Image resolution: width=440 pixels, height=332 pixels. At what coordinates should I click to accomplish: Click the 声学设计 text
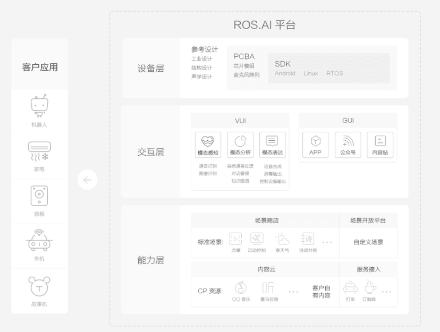201,77
